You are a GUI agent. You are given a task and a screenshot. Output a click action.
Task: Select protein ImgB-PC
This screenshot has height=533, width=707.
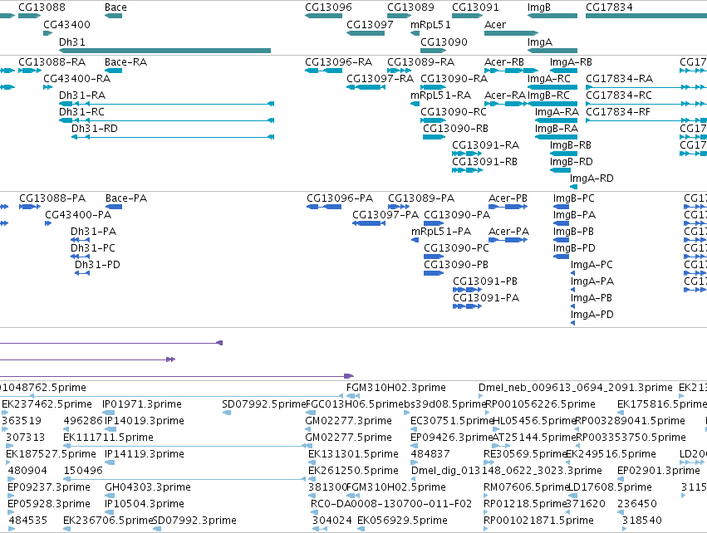click(561, 207)
